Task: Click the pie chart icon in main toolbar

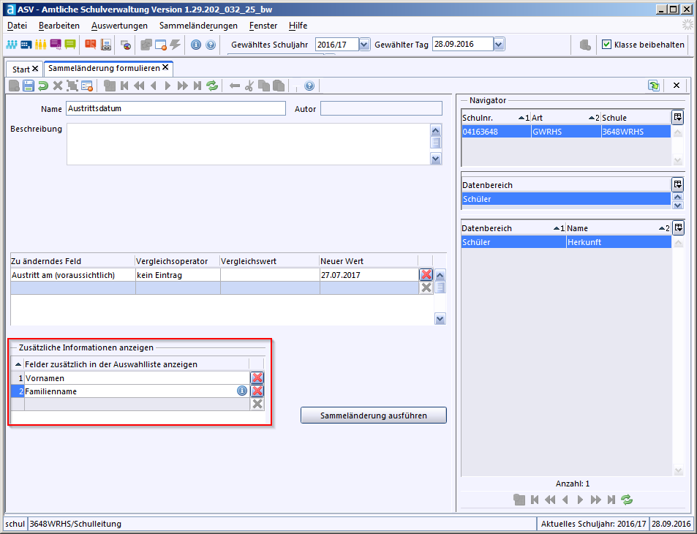Action: tap(126, 45)
